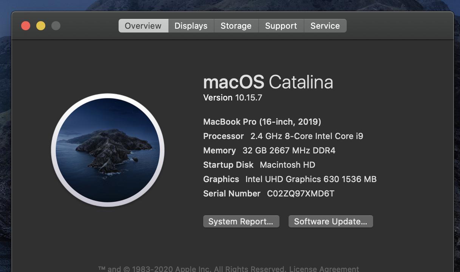Switch to the Overview tab
The height and width of the screenshot is (272, 460).
pyautogui.click(x=143, y=26)
